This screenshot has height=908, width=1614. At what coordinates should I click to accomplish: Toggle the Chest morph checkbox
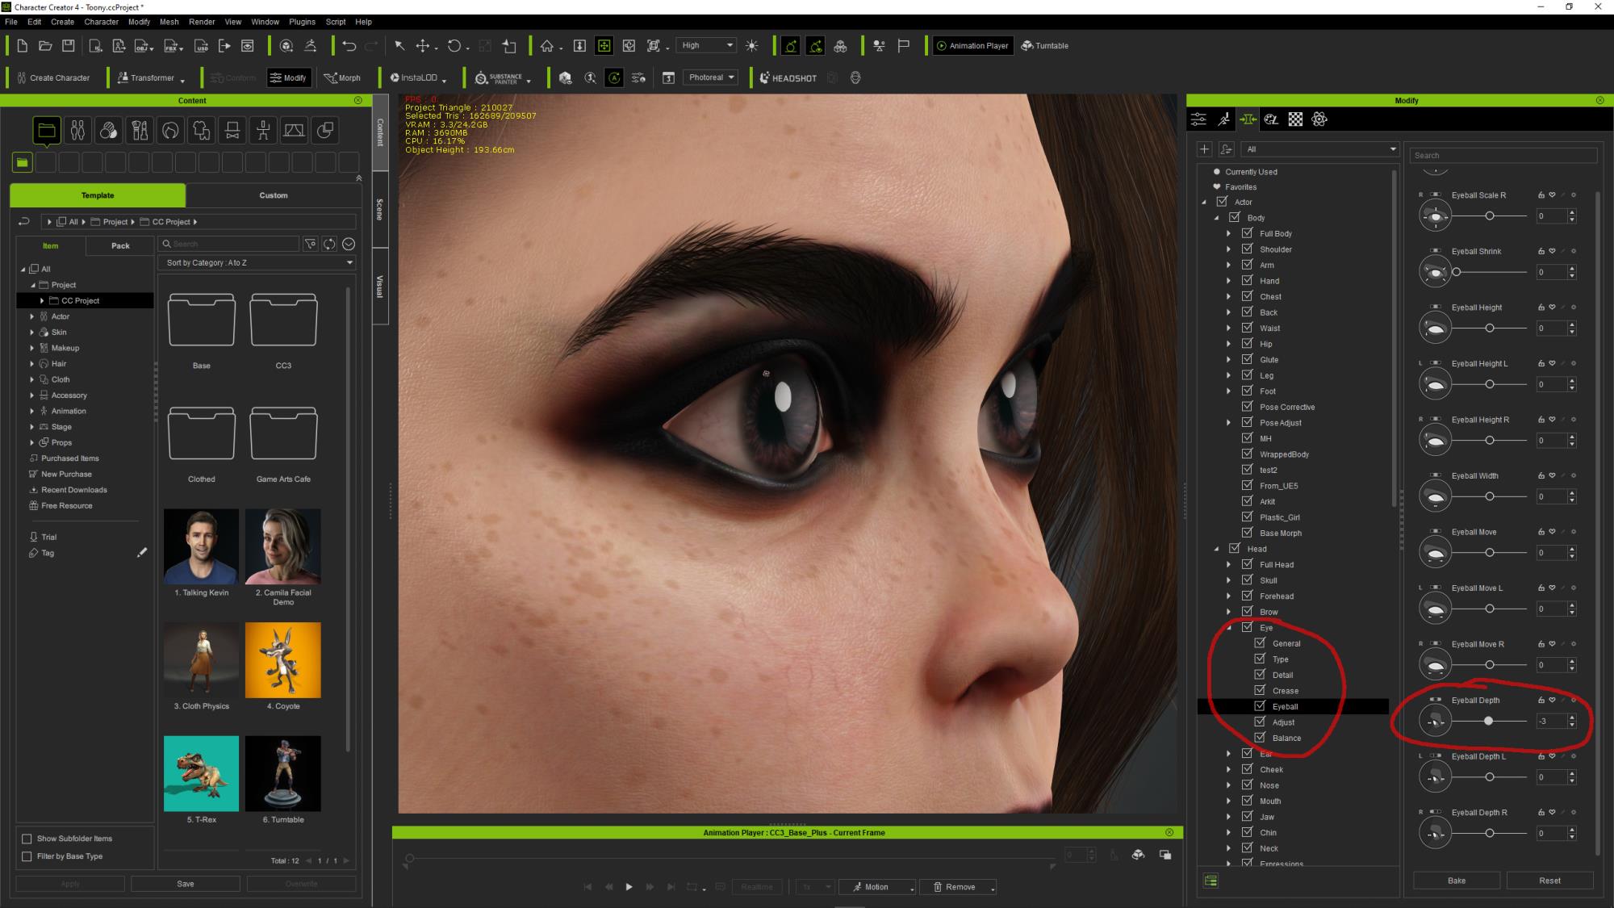tap(1248, 296)
